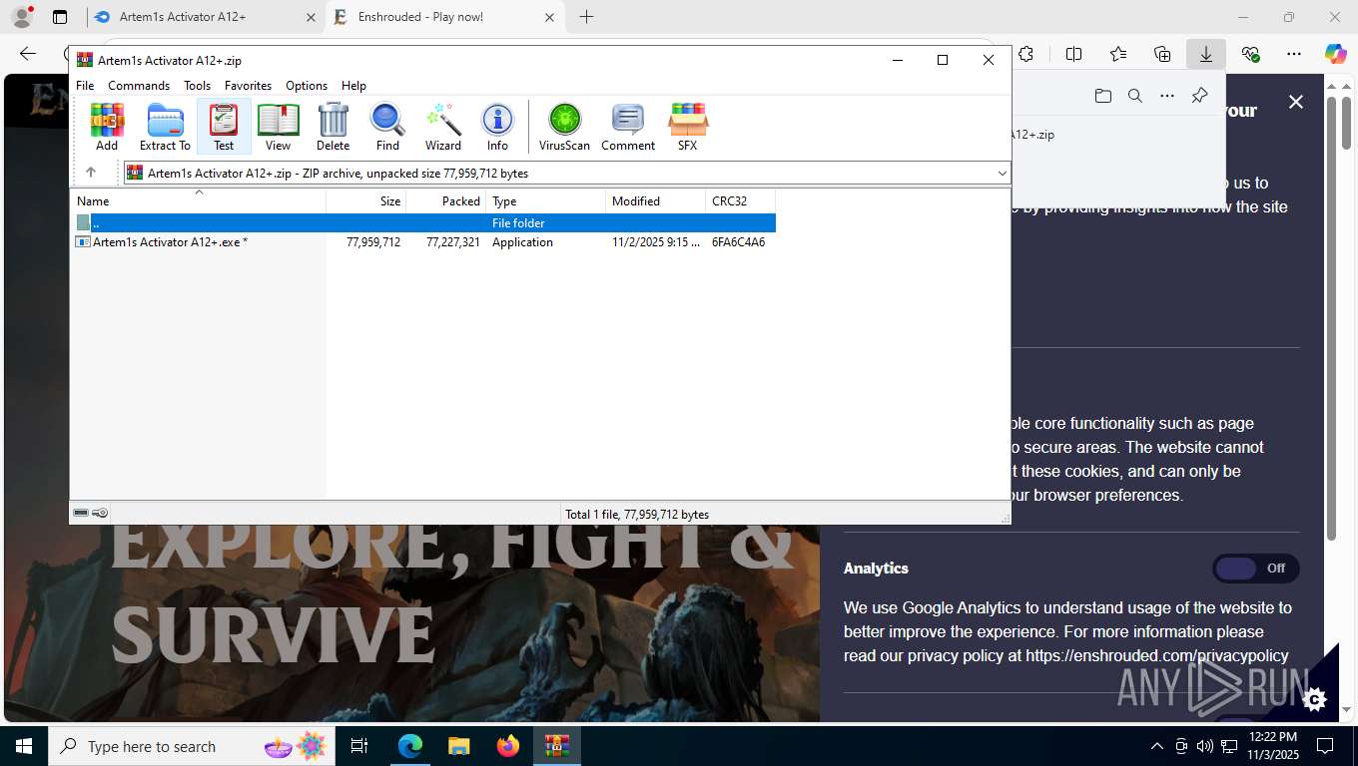Launch the Wizard tool

click(443, 127)
